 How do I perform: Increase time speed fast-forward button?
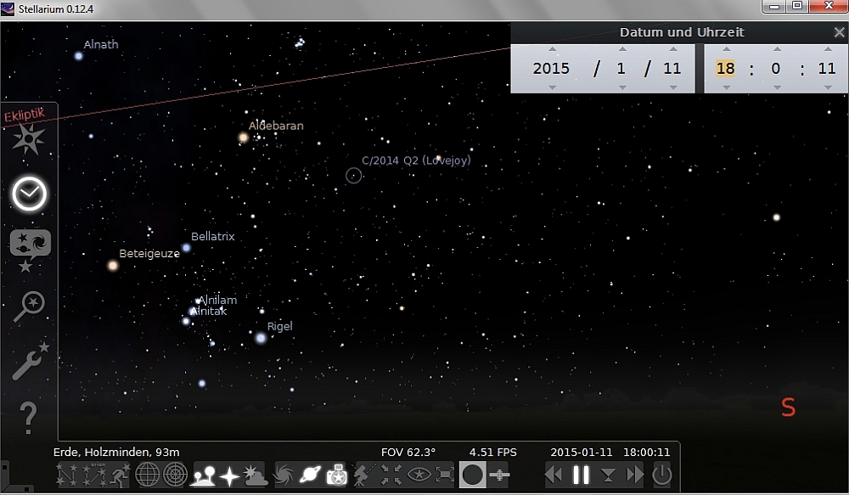634,475
